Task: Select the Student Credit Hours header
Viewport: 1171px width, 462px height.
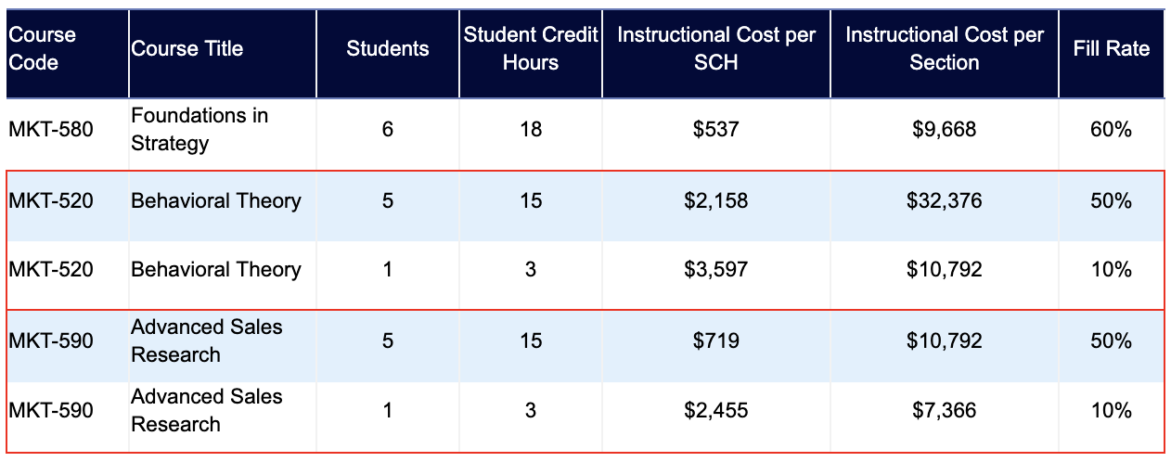Action: [531, 53]
